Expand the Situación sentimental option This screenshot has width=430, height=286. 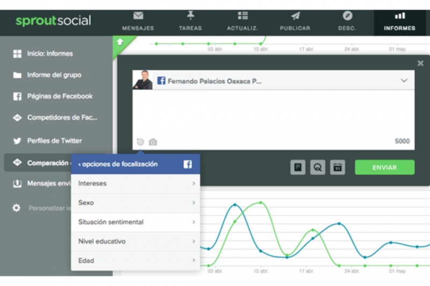point(135,222)
